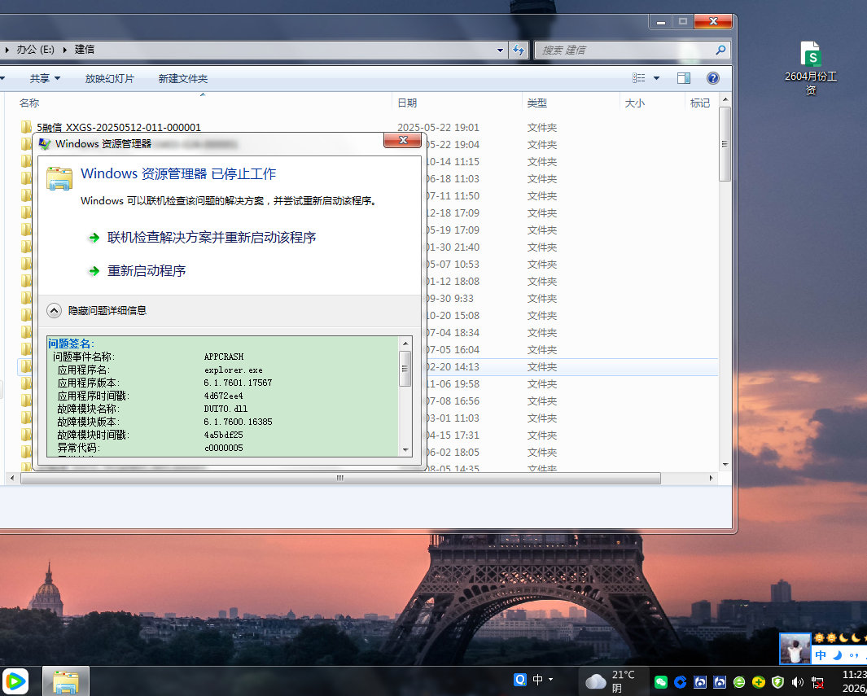Viewport: 867px width, 696px height.
Task: Click the file list scroll up arrow
Action: coord(725,101)
